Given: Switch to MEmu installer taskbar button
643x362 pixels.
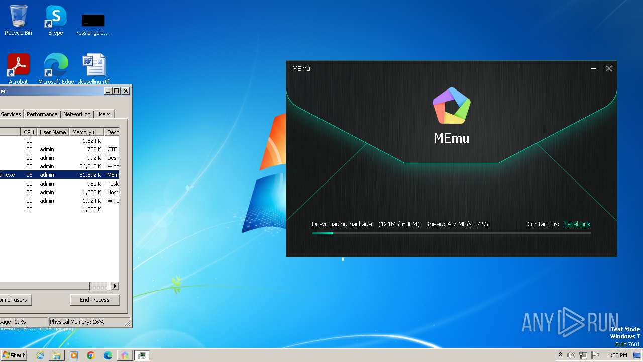Looking at the screenshot, I should [125, 355].
